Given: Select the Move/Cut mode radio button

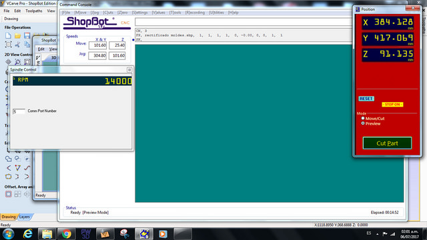Looking at the screenshot, I should click(363, 119).
